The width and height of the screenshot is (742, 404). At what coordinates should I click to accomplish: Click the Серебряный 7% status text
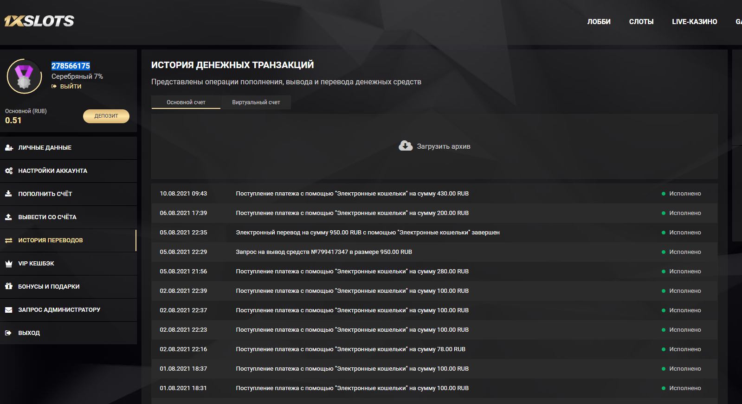[x=77, y=76]
